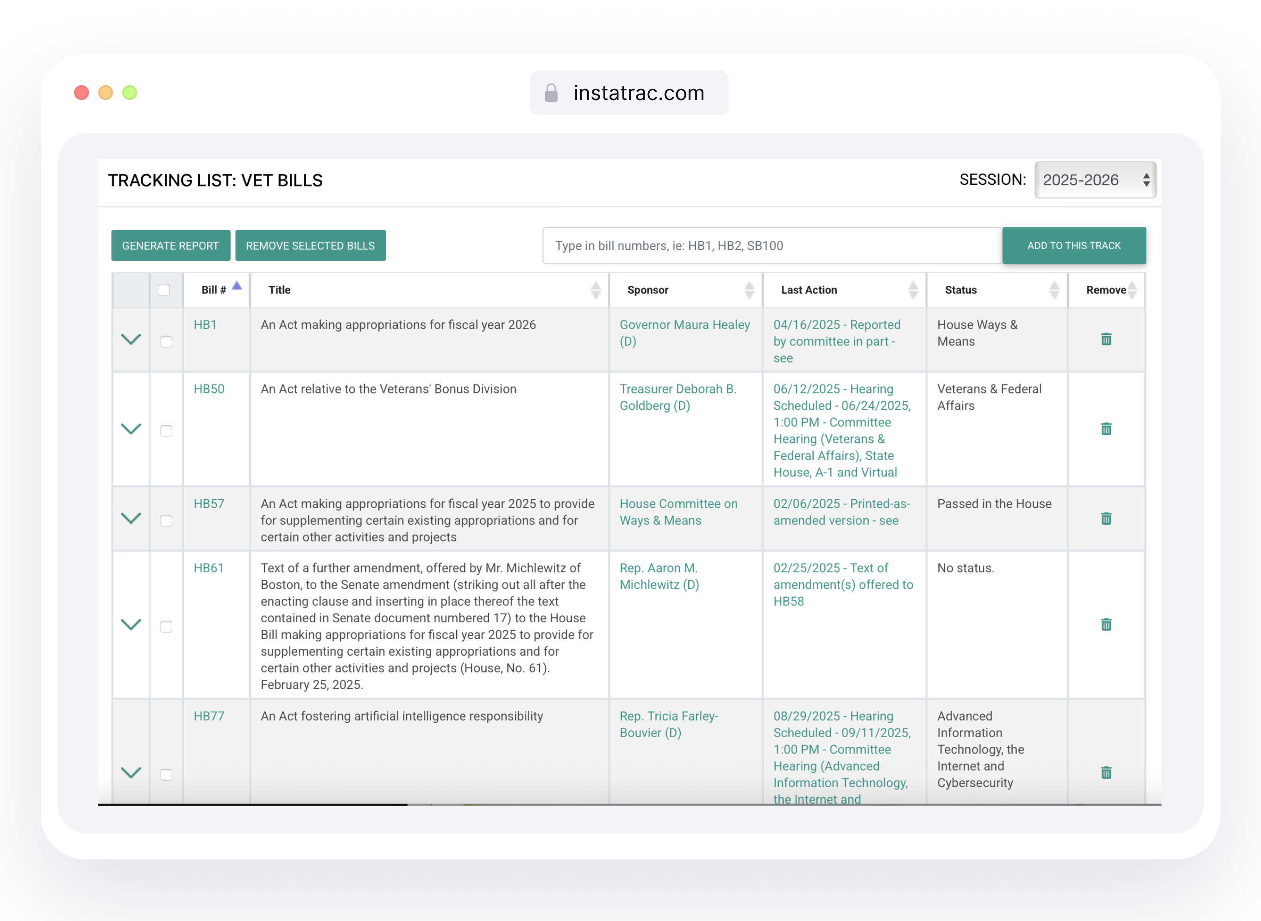The image size is (1261, 921).
Task: Check the box for HB1
Action: pos(166,341)
